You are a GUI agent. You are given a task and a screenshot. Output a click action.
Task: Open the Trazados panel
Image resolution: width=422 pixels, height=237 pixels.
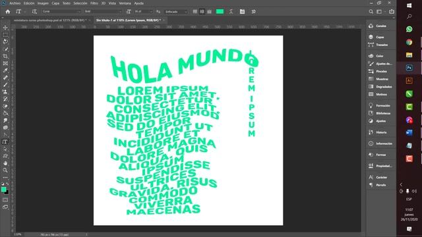pos(378,45)
